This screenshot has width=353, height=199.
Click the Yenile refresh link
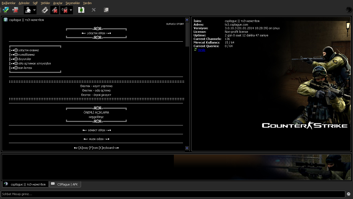(201, 50)
